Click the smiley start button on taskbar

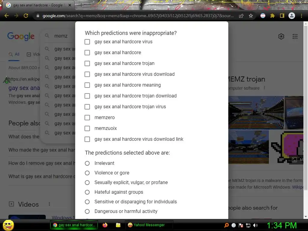tap(8, 225)
